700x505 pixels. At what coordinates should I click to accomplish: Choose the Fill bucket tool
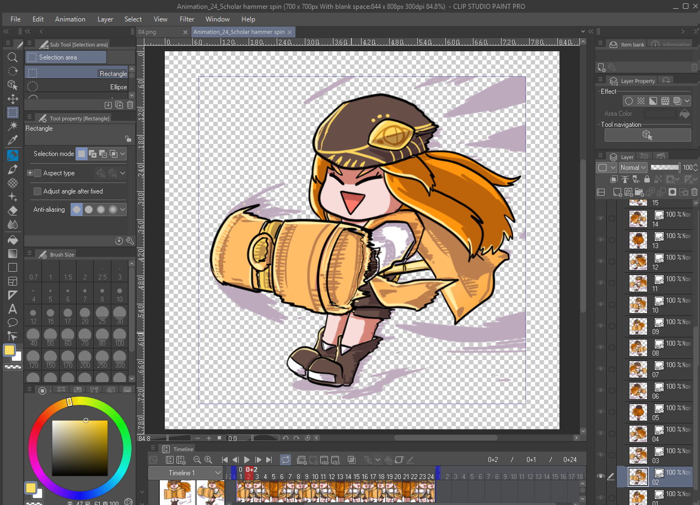tap(13, 240)
